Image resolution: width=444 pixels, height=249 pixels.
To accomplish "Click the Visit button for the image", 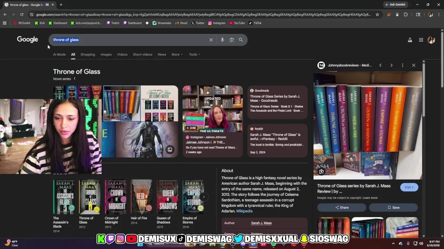I will [x=409, y=187].
